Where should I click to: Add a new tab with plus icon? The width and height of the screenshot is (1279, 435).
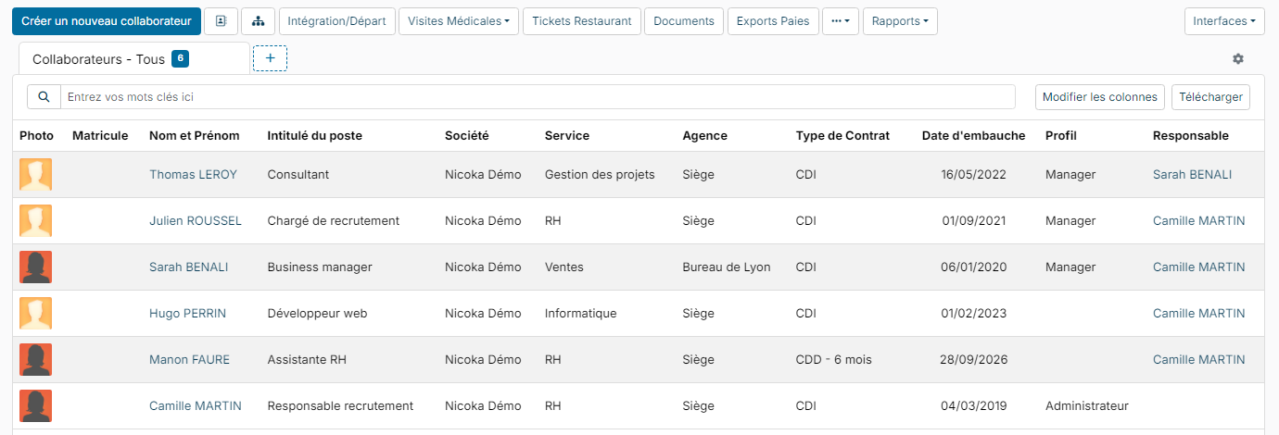pyautogui.click(x=270, y=58)
